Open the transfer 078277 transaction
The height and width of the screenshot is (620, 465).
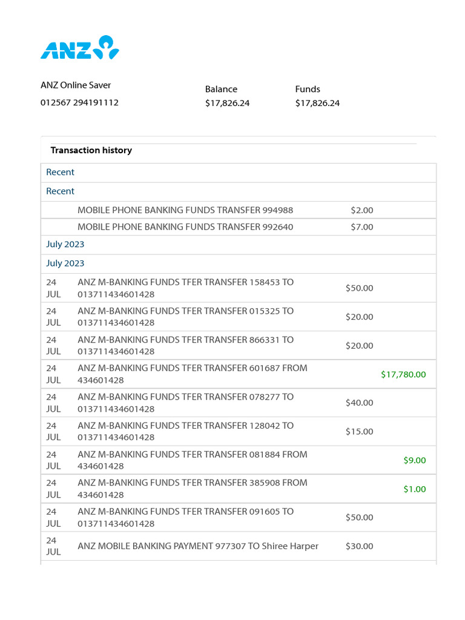239,403
